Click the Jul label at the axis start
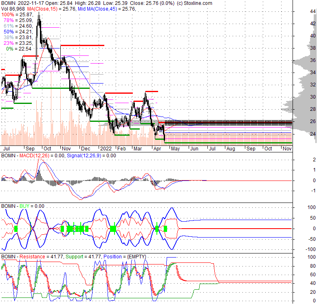The image size is (317, 304). 7,149
